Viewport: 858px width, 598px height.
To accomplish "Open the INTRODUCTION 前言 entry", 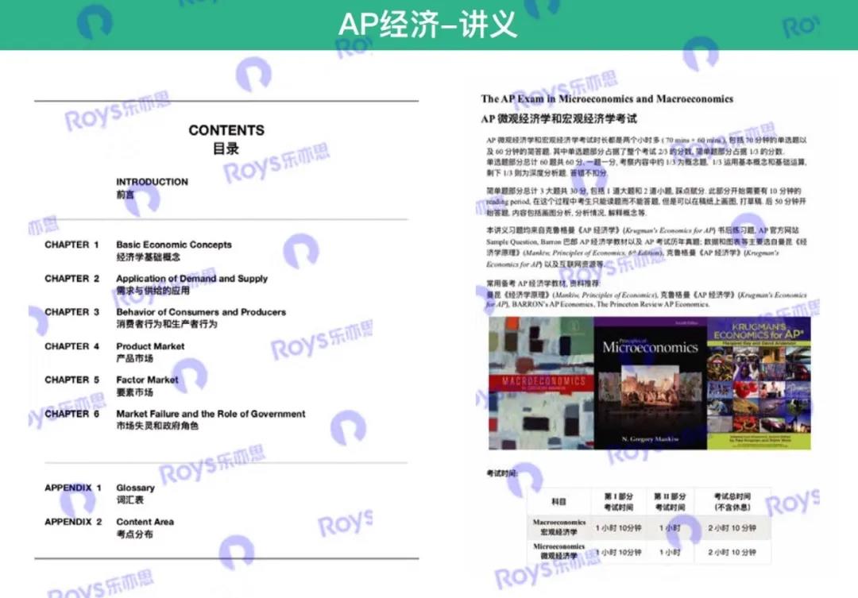I will tap(152, 187).
